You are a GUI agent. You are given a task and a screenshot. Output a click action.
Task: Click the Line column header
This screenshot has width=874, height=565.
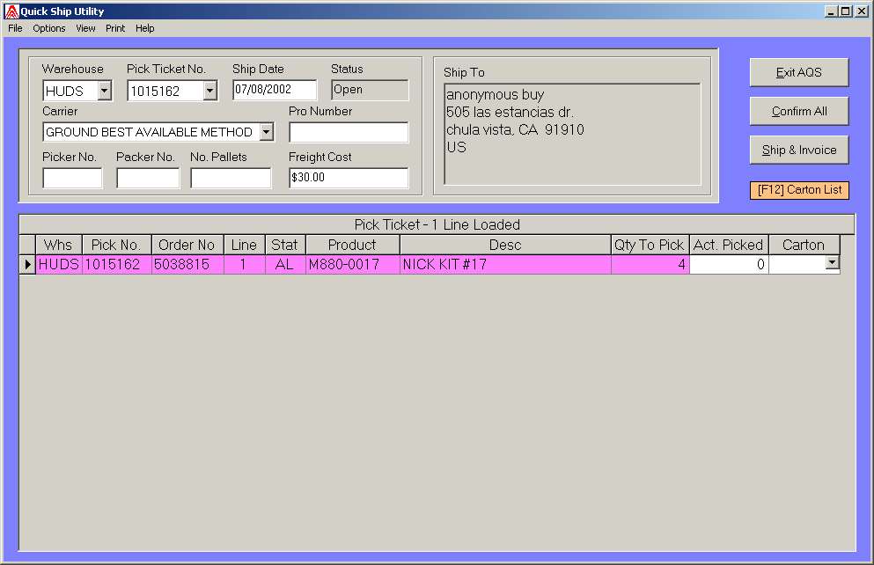244,246
